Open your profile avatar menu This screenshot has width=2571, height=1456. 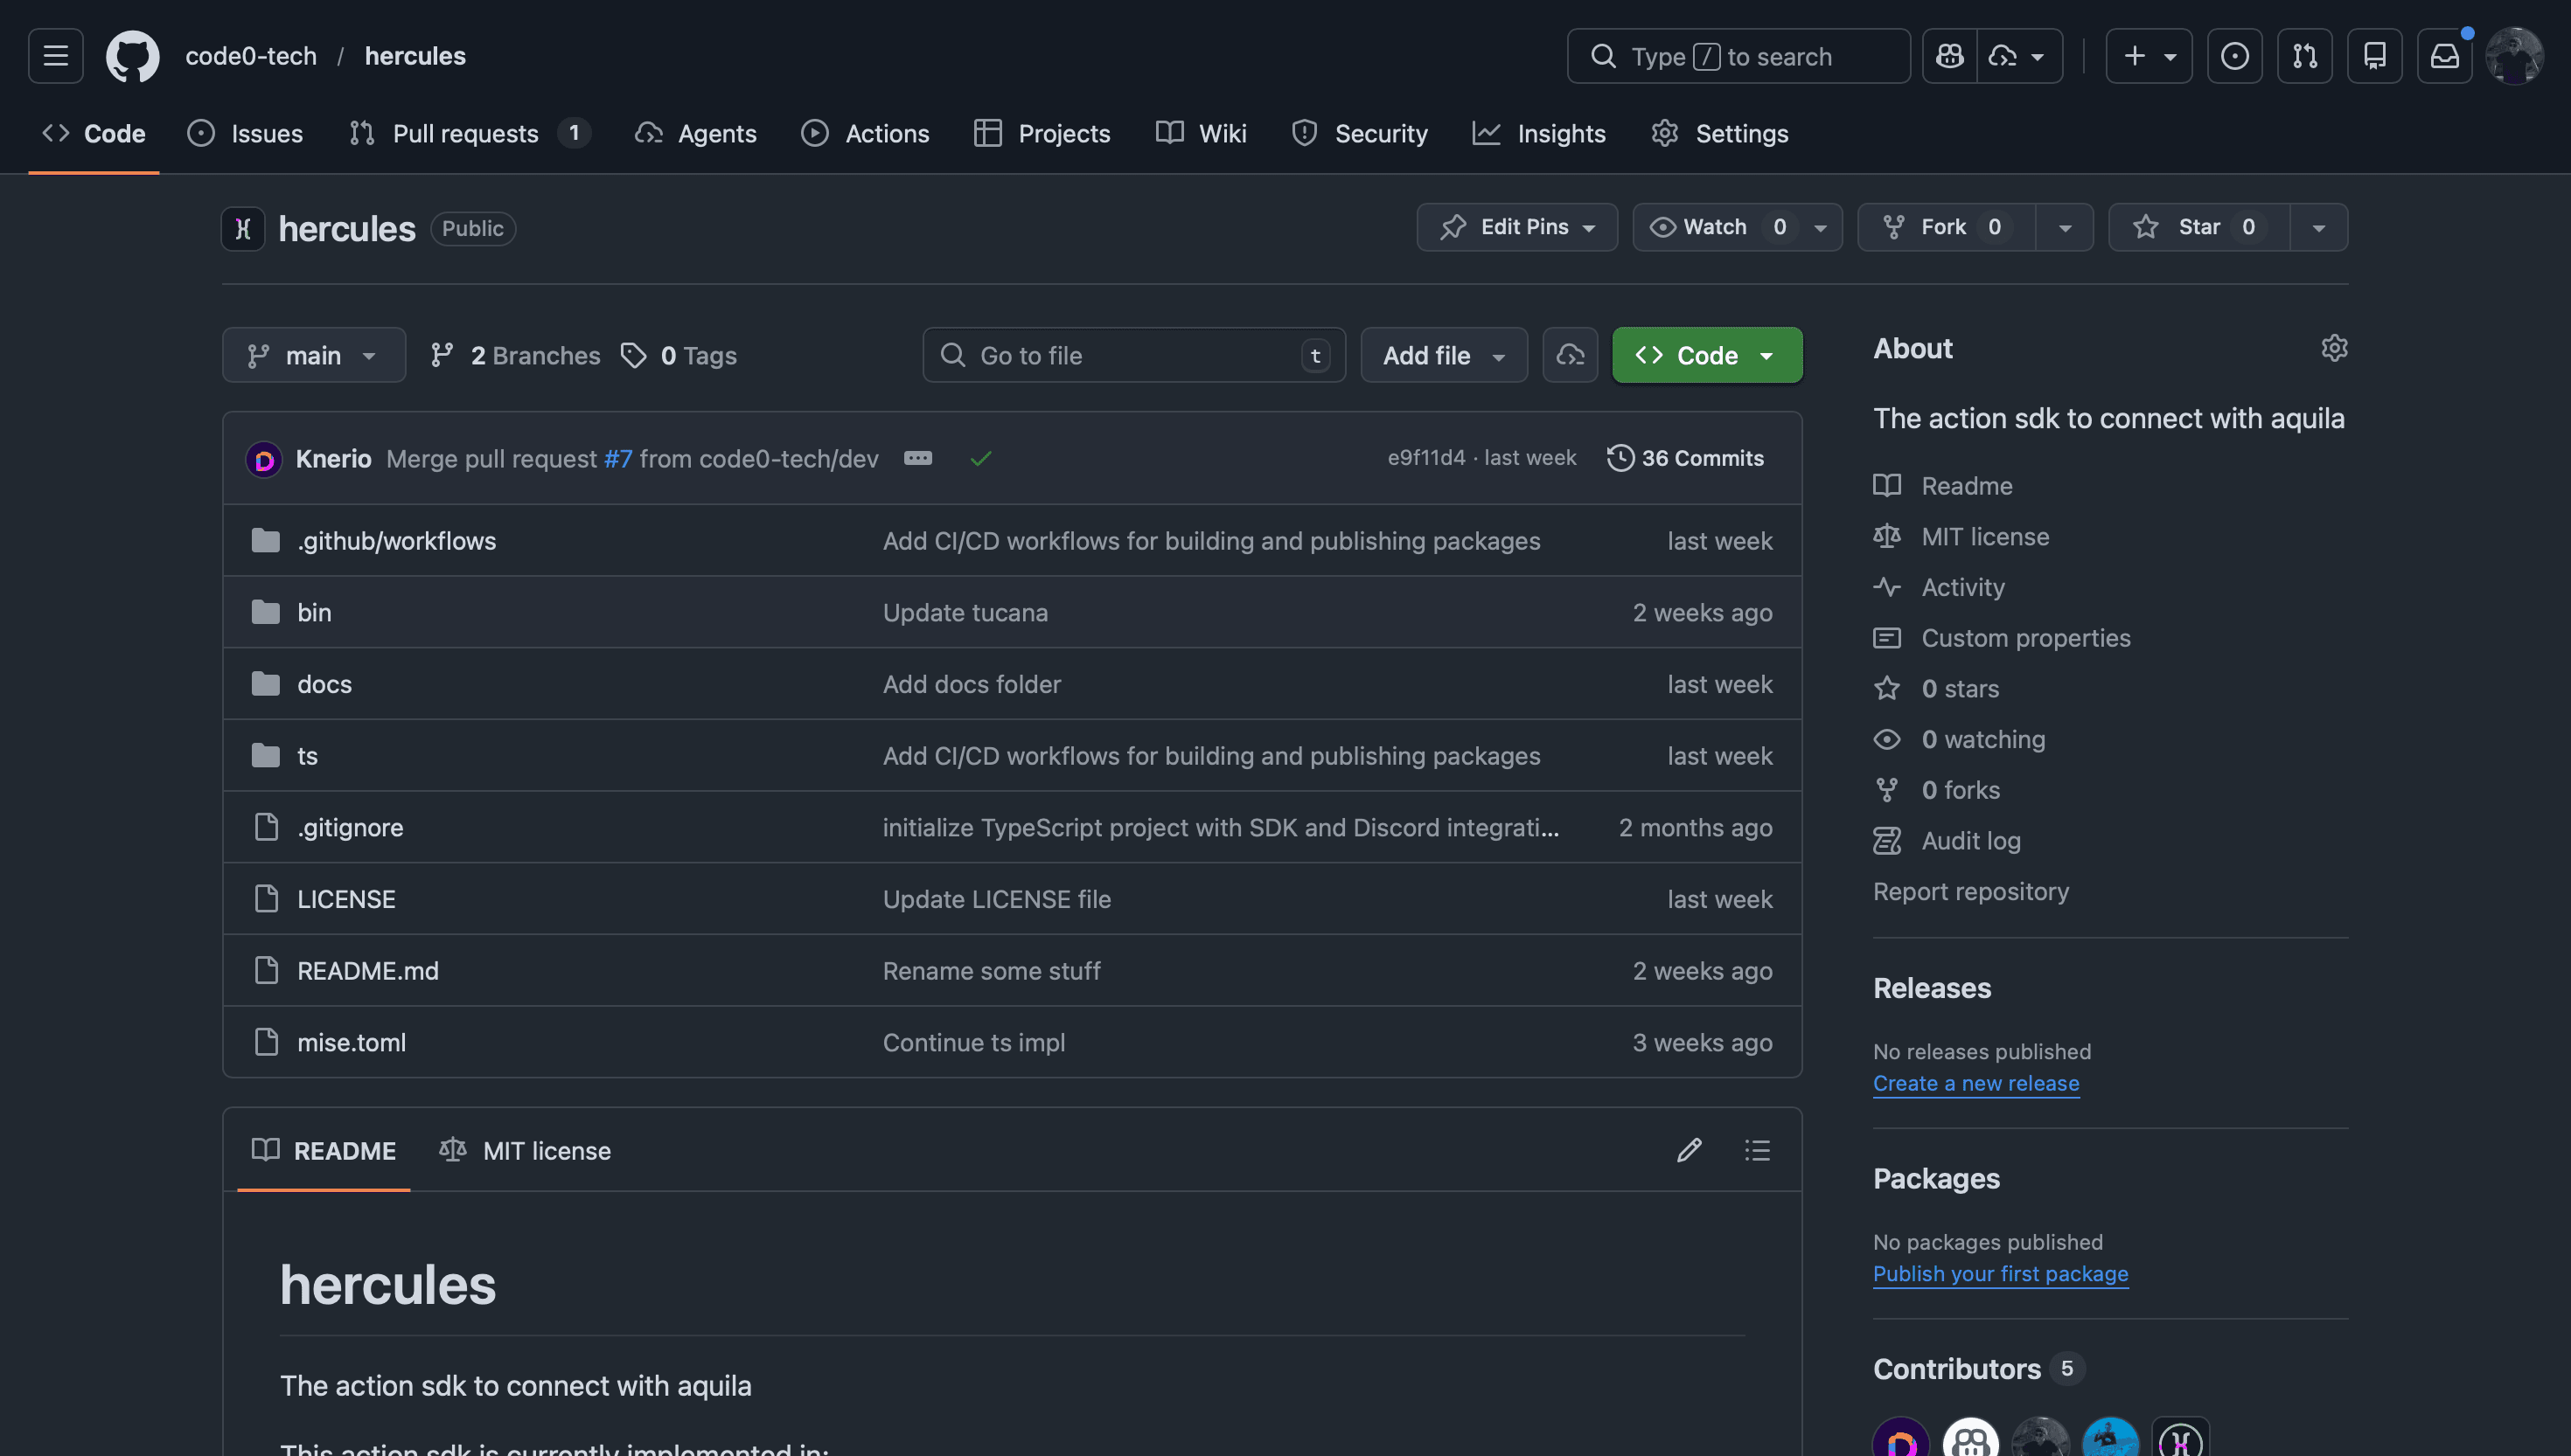point(2514,55)
